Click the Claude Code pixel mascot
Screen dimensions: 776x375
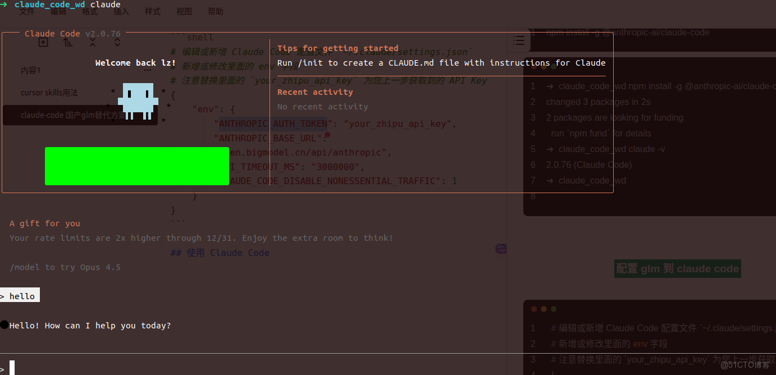click(138, 102)
